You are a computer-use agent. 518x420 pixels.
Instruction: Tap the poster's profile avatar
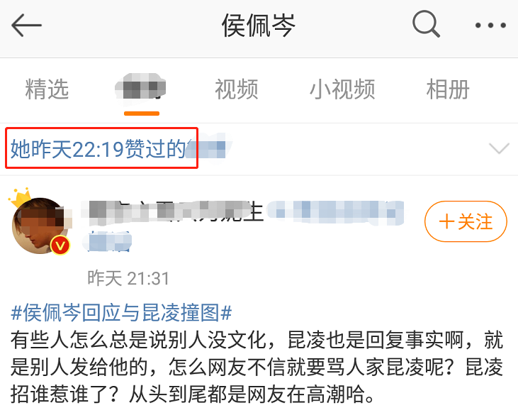[40, 225]
